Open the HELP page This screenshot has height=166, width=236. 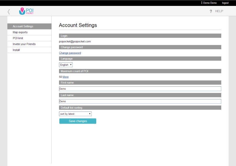click(x=219, y=11)
